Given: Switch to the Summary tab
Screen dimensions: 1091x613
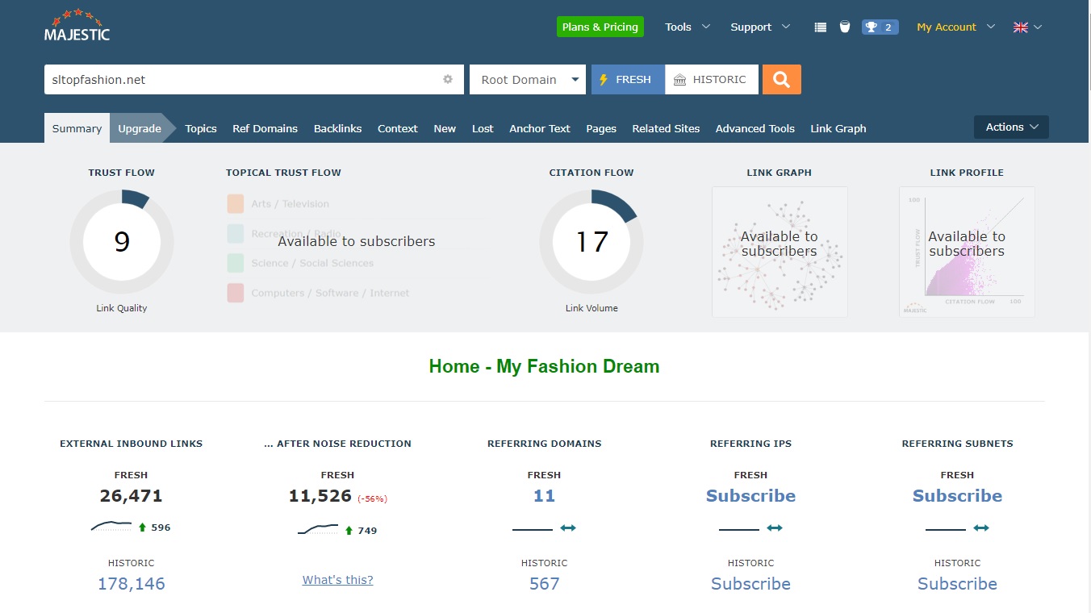Looking at the screenshot, I should pos(77,128).
